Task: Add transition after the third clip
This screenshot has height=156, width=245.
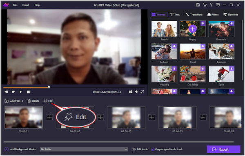Action: tap(152, 117)
